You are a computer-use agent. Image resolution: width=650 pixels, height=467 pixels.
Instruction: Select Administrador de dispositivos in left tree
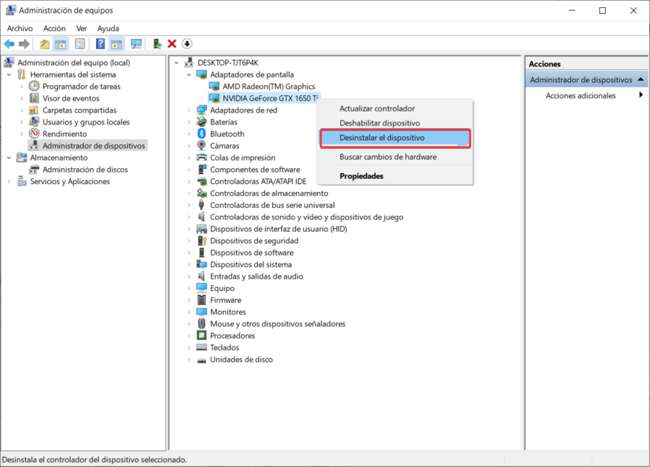point(94,146)
